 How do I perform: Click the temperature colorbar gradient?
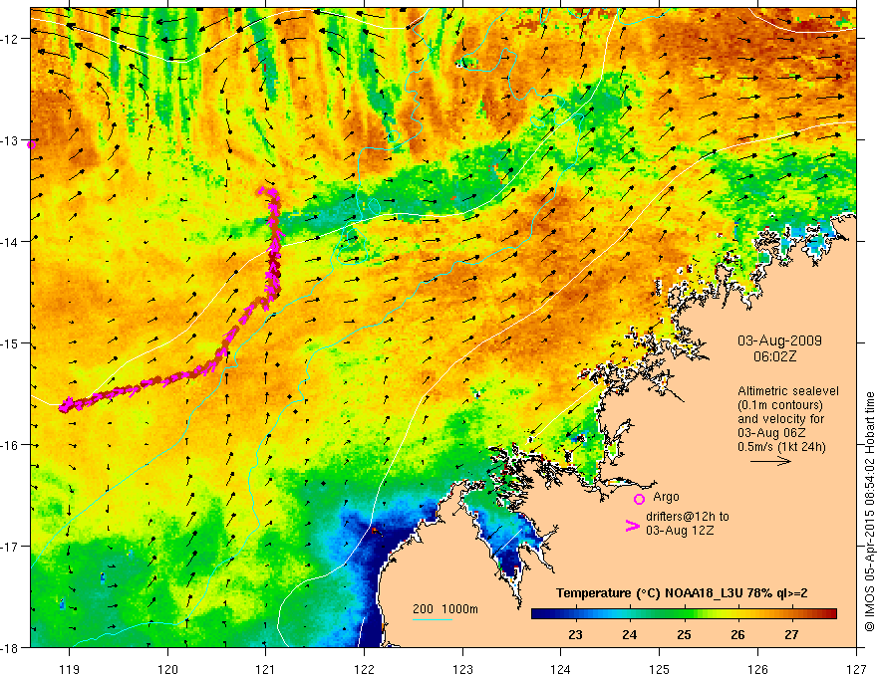[x=684, y=613]
